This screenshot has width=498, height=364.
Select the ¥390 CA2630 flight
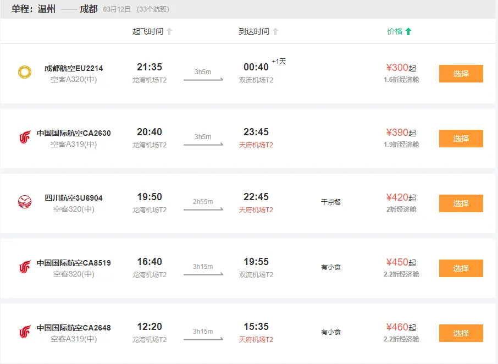pos(461,139)
